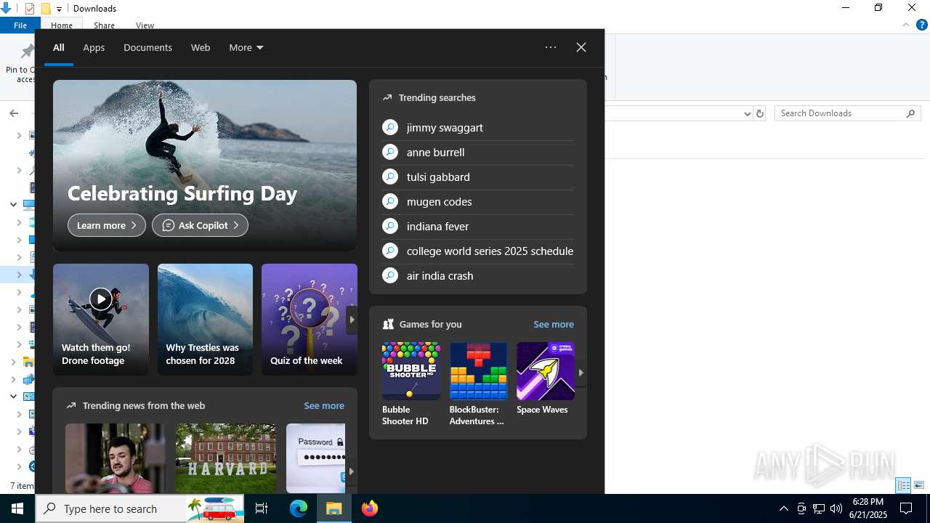Click search icon beside tulsi gabbard

pyautogui.click(x=390, y=177)
